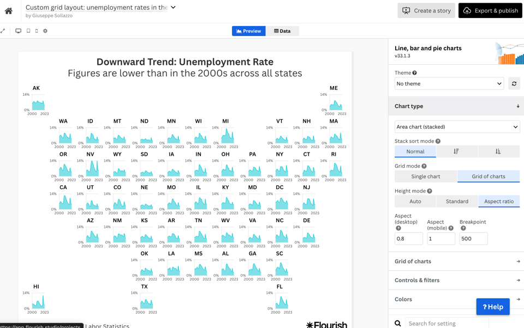Switch to the Data tab

click(282, 31)
